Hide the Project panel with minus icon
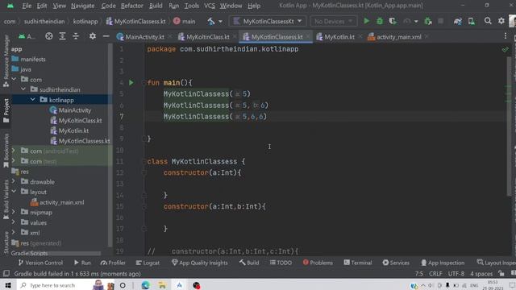The height and width of the screenshot is (290, 516). pyautogui.click(x=106, y=36)
